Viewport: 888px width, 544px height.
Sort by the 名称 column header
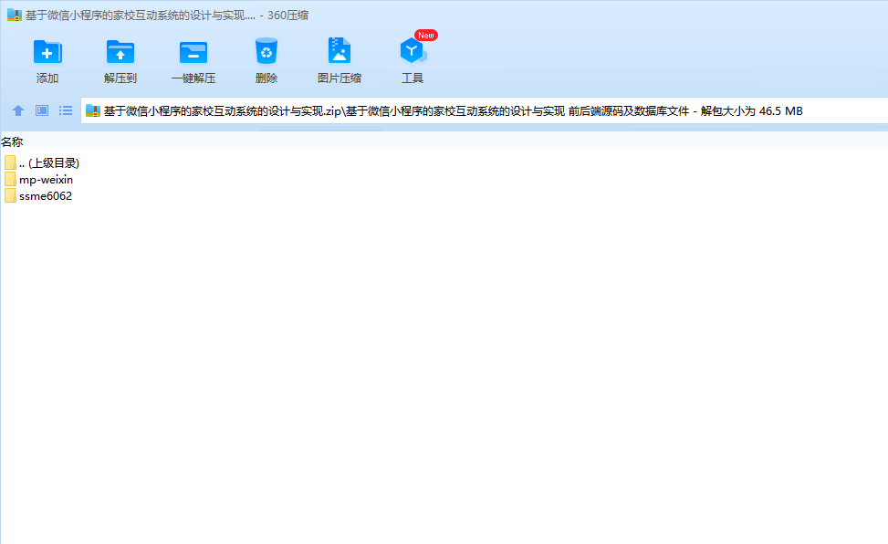click(12, 142)
